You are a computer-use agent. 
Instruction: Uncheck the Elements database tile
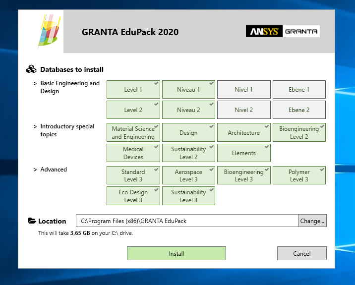click(x=243, y=153)
